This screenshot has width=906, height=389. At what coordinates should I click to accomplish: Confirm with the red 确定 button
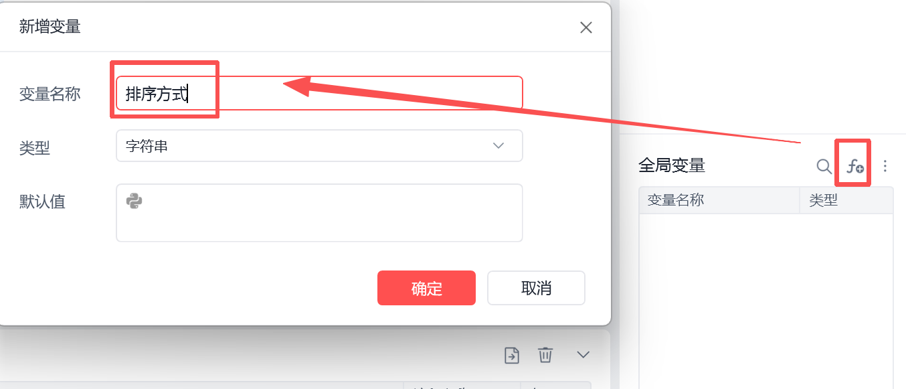click(x=426, y=288)
